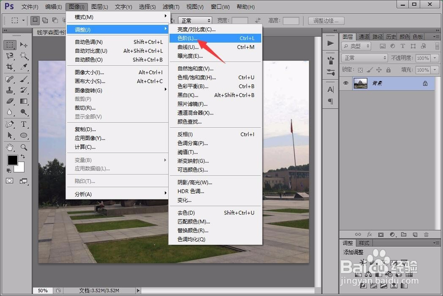Screen dimensions: 443x296
Task: Select the Clone Stamp tool
Action: (10, 90)
